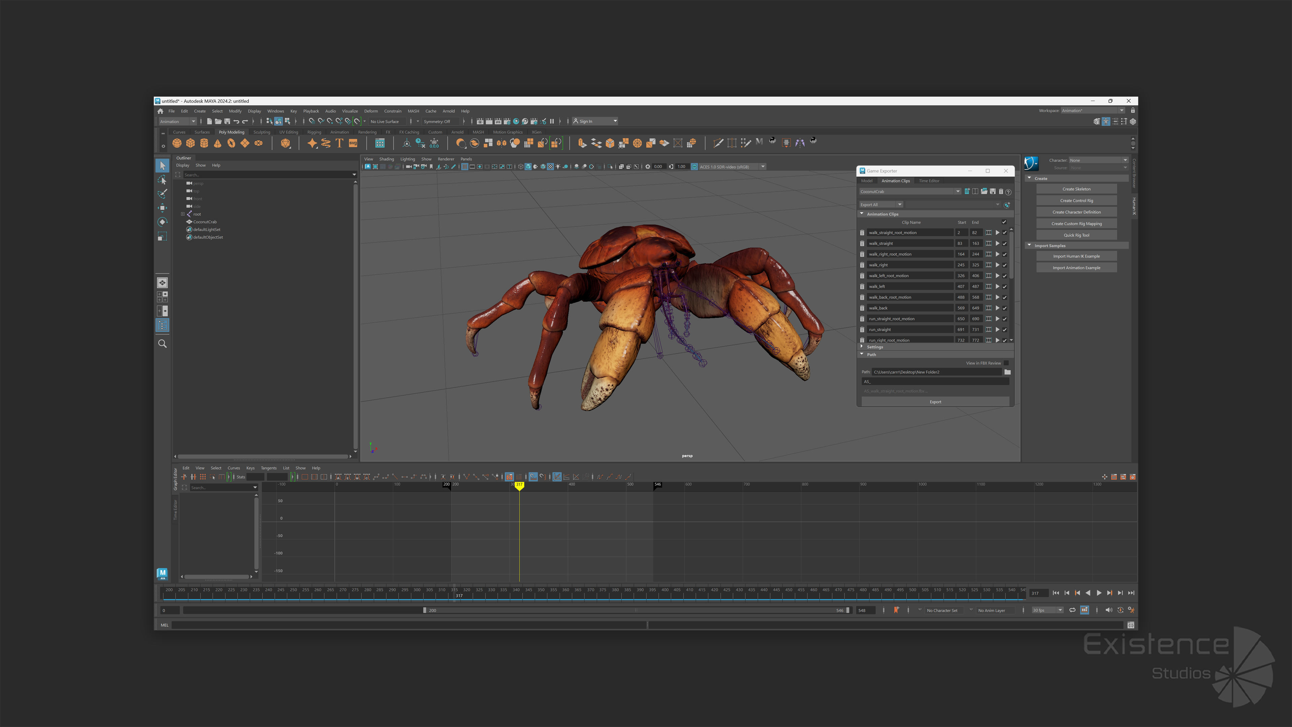
Task: Click the SVG import shelf icon
Action: point(353,143)
